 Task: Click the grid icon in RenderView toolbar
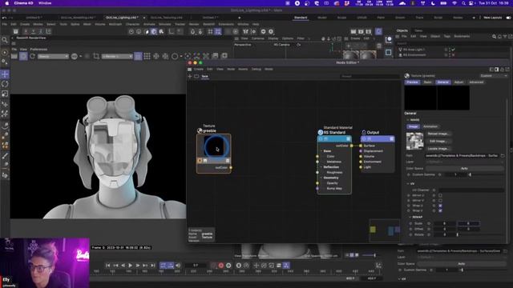(x=147, y=56)
